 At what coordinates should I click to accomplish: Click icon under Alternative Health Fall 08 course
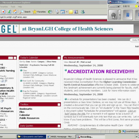coord(3,101)
